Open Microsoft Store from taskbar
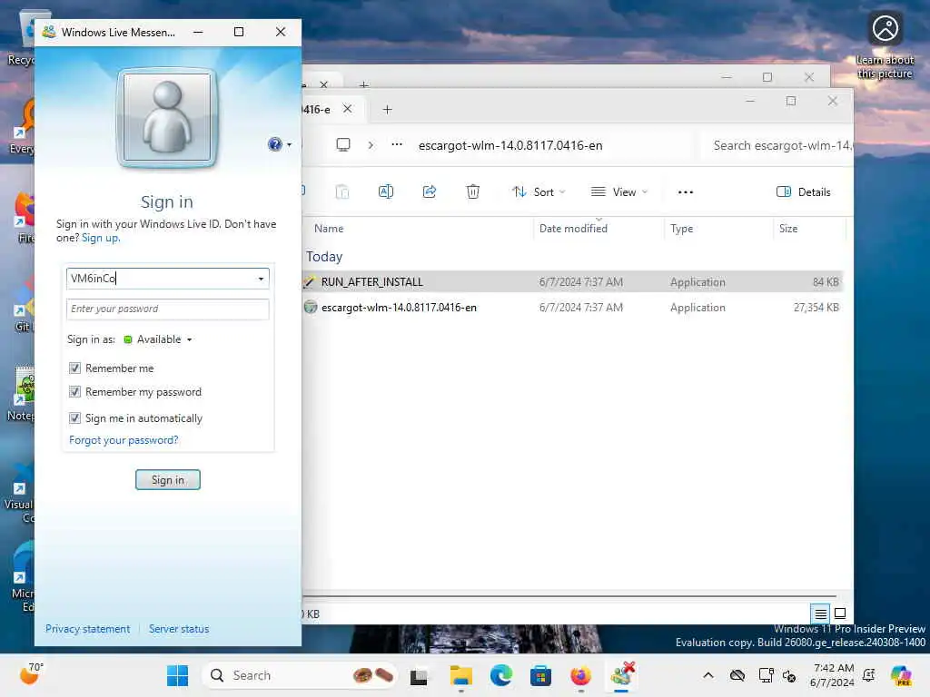Viewport: 930px width, 697px height. pyautogui.click(x=541, y=675)
